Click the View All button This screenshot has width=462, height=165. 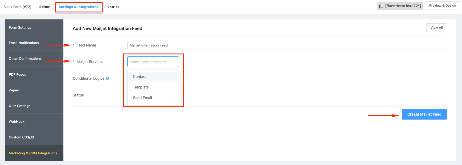coord(436,28)
